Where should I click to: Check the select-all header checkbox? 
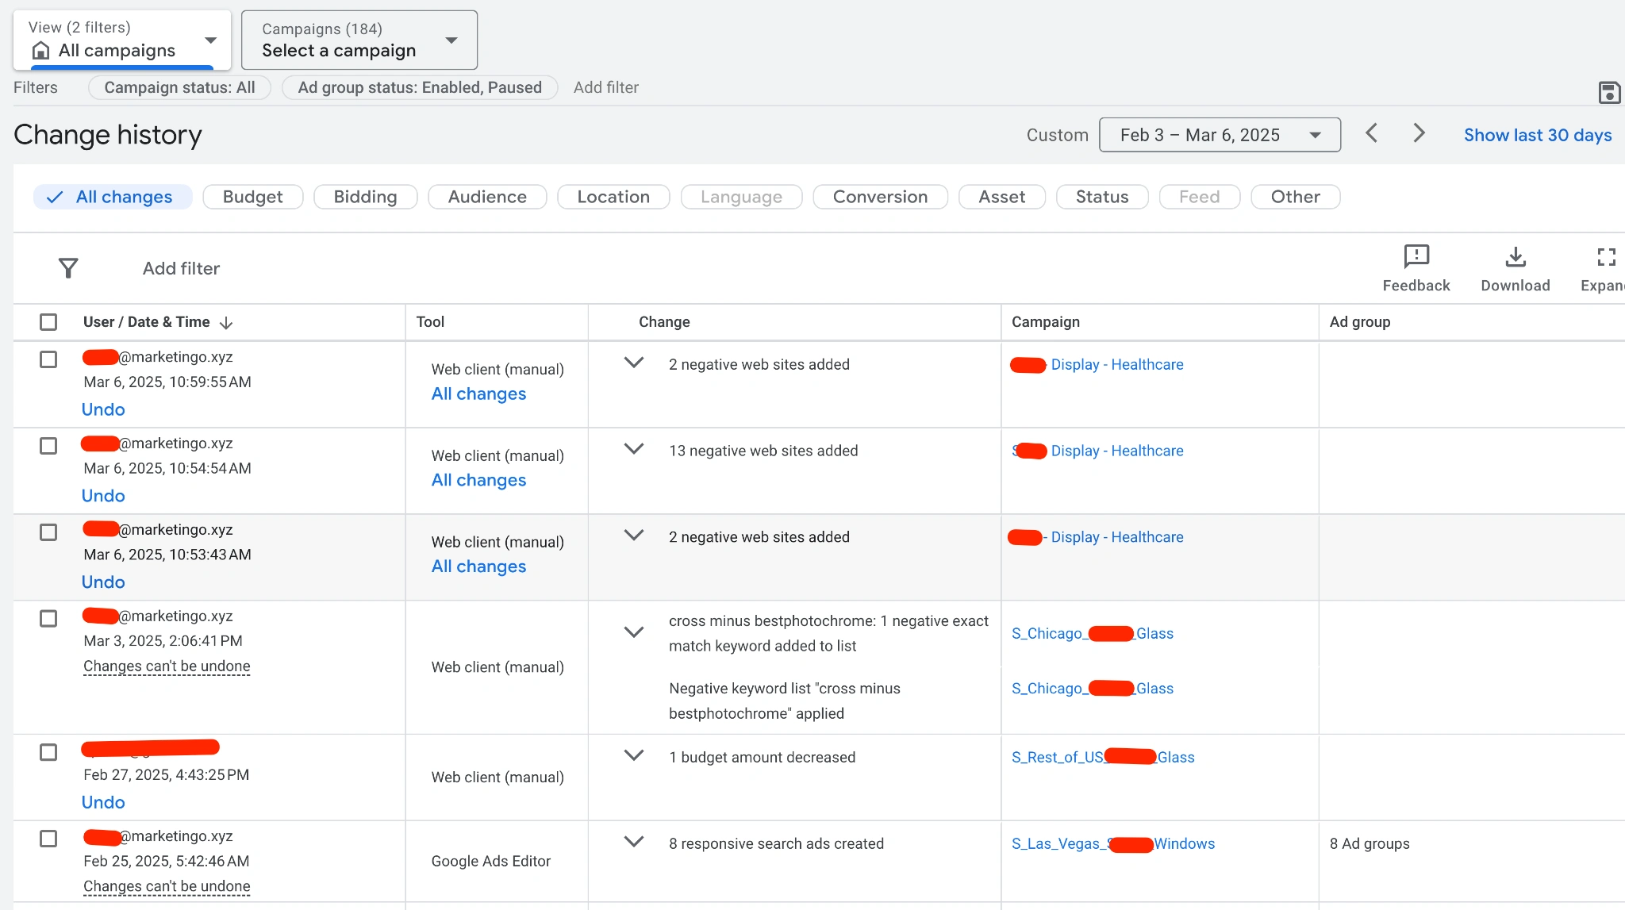(48, 322)
